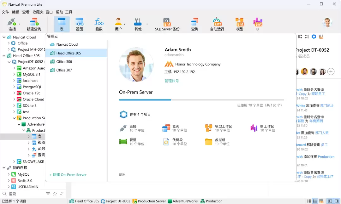341x204 pixels.
Task: Expand the SNOWFLAKE connection node
Action: [14, 161]
